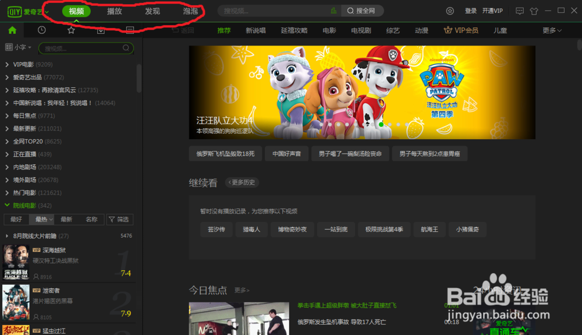
Task: Open the hot-search ranking chart icon
Action: click(333, 10)
